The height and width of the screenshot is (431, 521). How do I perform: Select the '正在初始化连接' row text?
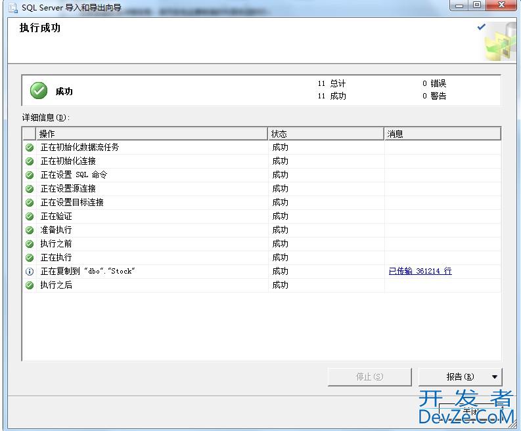pos(68,161)
